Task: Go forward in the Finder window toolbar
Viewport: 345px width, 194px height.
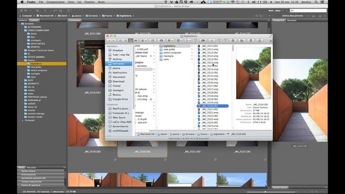Action: [x=114, y=40]
